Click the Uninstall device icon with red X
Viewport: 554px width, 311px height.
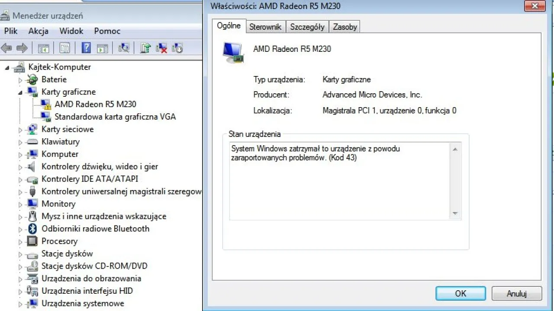(x=161, y=48)
